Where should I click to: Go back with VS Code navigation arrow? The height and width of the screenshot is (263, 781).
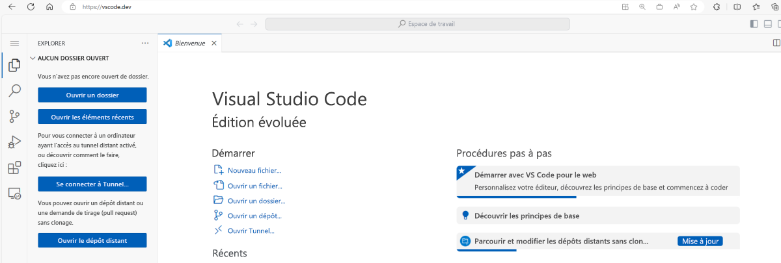tap(240, 24)
